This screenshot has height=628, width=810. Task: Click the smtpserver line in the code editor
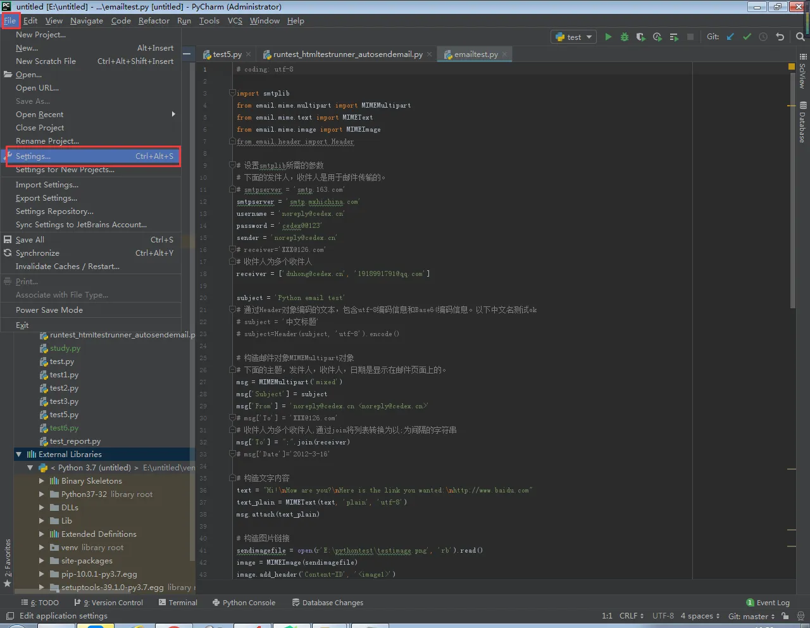pos(298,202)
